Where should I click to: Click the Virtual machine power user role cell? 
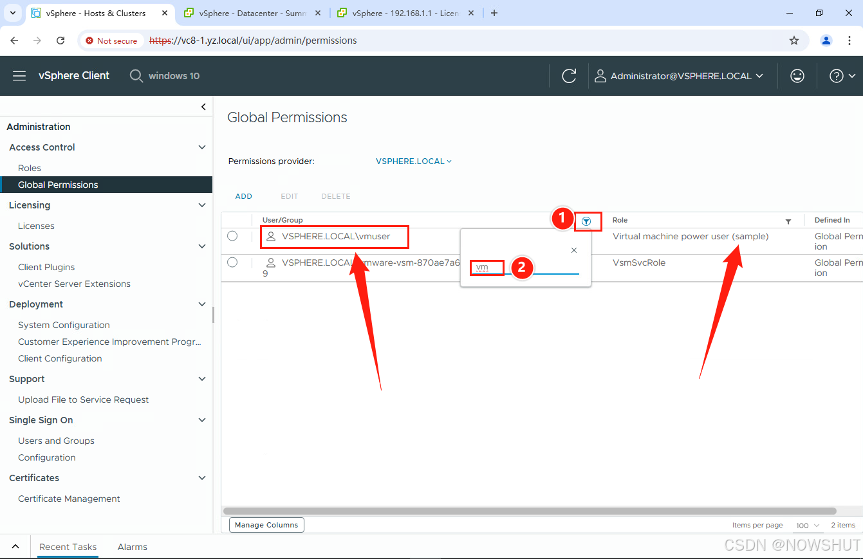pos(691,236)
